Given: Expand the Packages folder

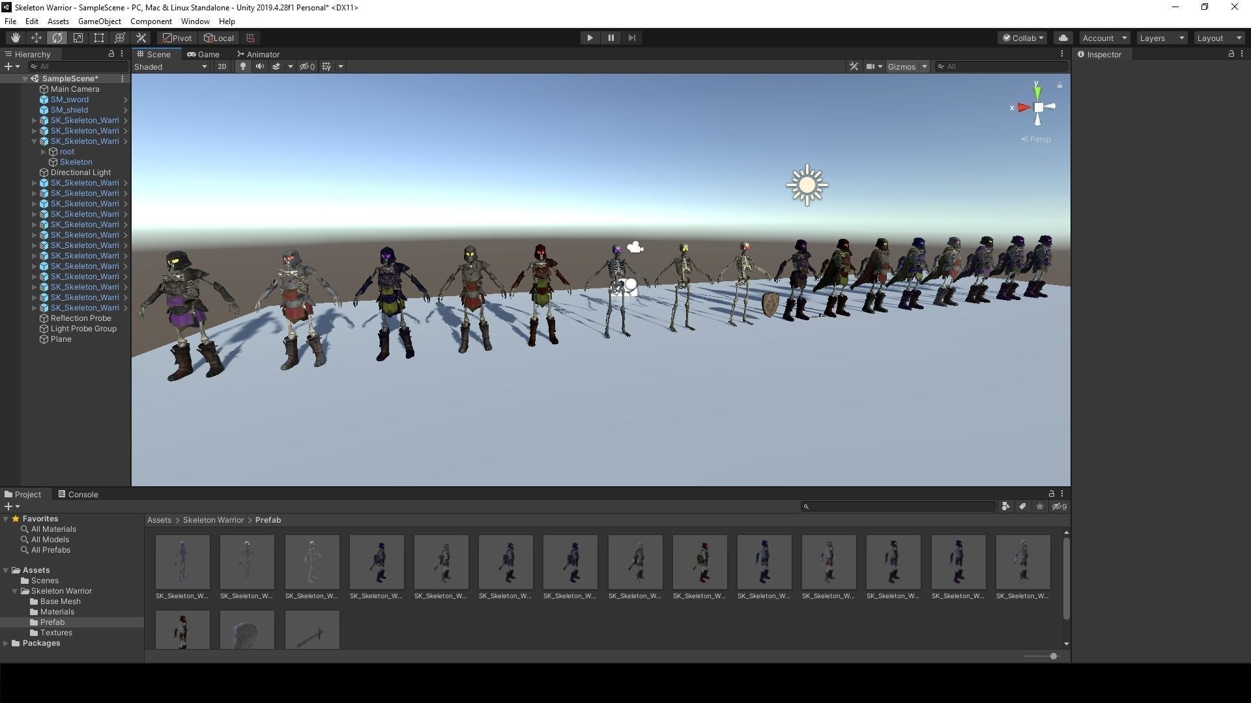Looking at the screenshot, I should coord(6,643).
